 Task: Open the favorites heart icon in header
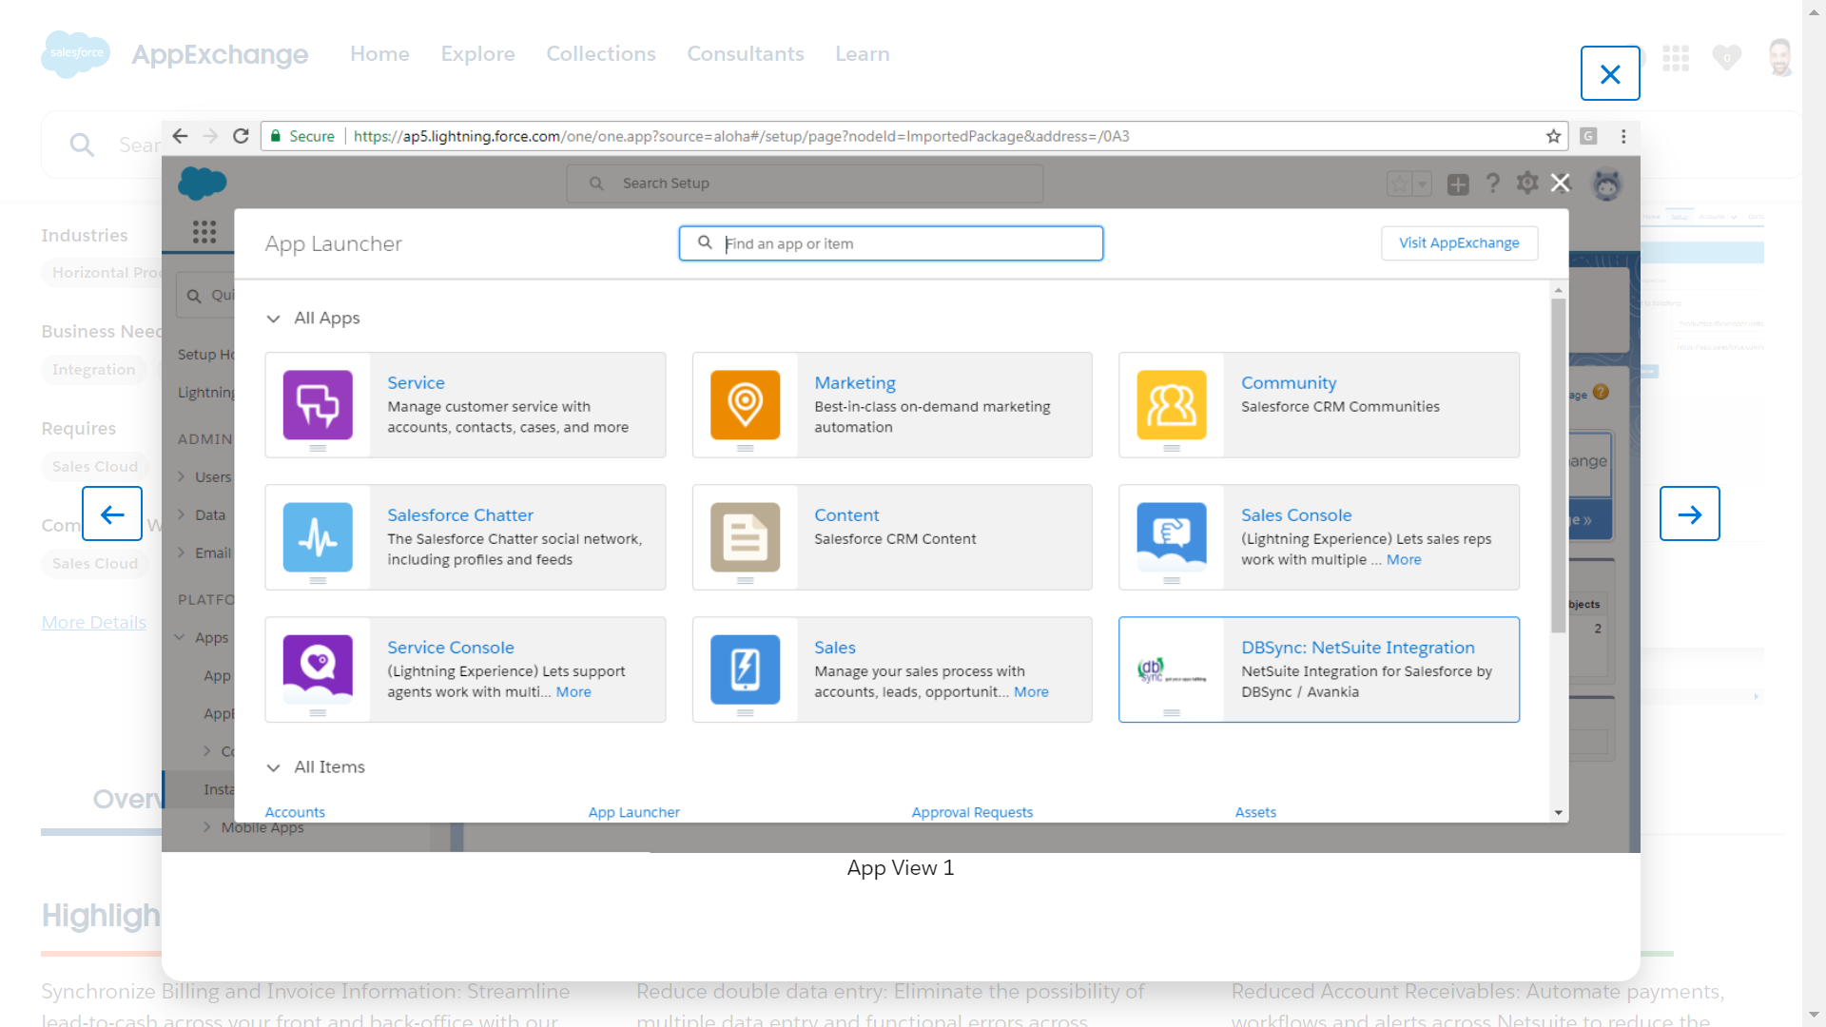point(1727,58)
